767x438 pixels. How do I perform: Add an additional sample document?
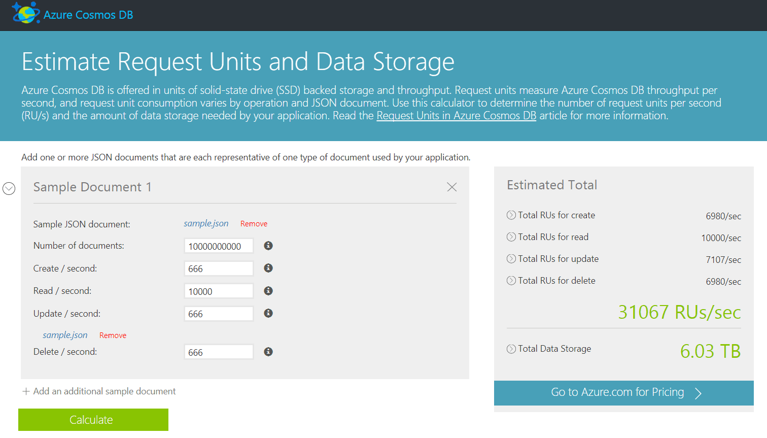(x=99, y=391)
